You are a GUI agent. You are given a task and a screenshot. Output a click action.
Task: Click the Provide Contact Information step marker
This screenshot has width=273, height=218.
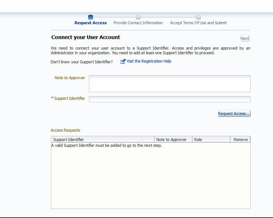(x=138, y=17)
